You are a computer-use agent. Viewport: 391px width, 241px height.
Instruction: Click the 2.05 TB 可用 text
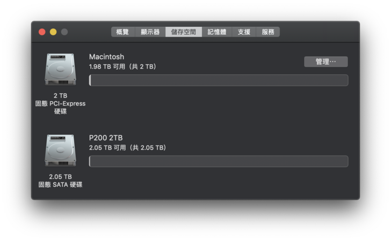coord(127,148)
